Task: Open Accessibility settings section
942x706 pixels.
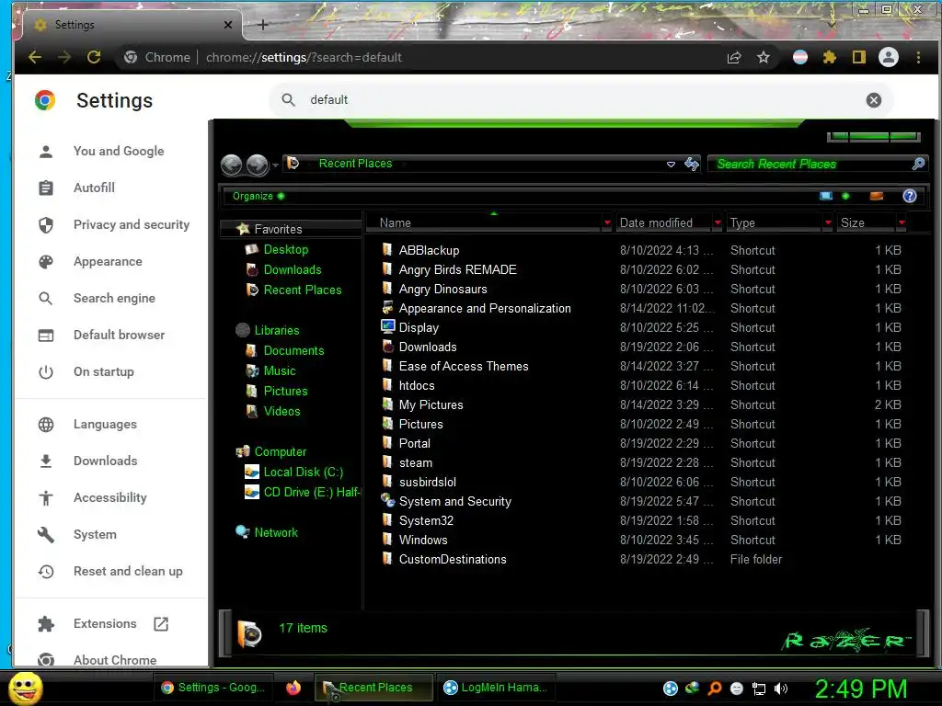Action: coord(110,497)
